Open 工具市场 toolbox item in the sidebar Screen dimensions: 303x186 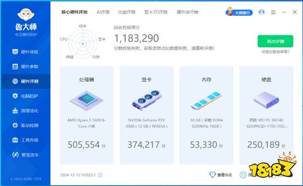coord(25,140)
